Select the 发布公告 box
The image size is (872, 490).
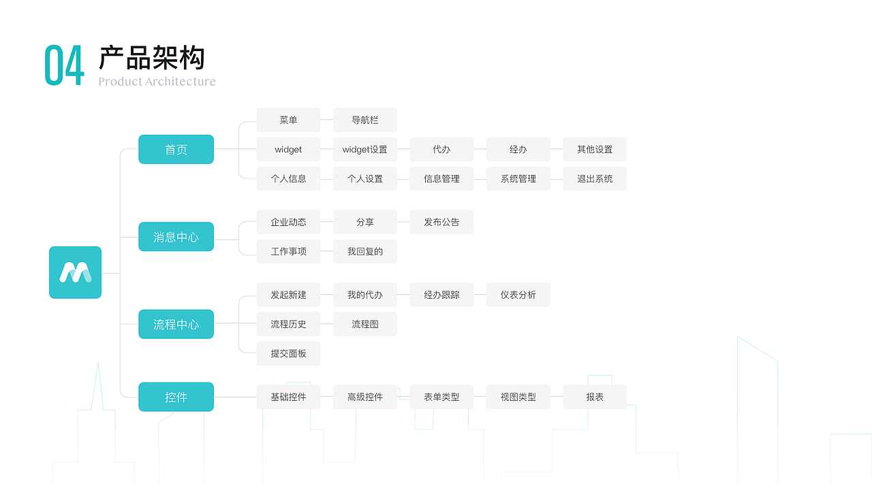coord(441,222)
